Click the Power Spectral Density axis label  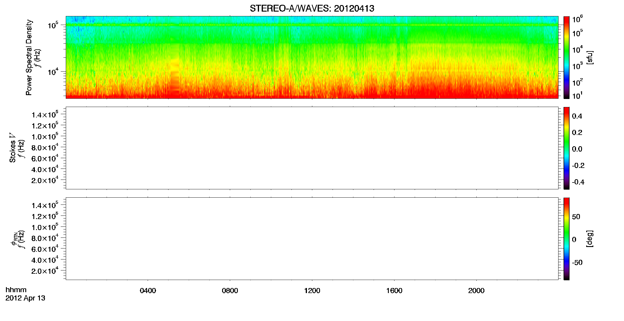tap(29, 57)
